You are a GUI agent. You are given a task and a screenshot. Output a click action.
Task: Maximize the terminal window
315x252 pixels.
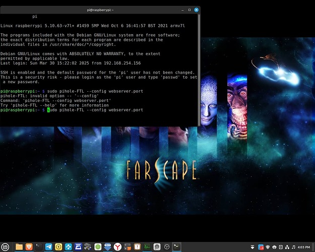[189, 10]
